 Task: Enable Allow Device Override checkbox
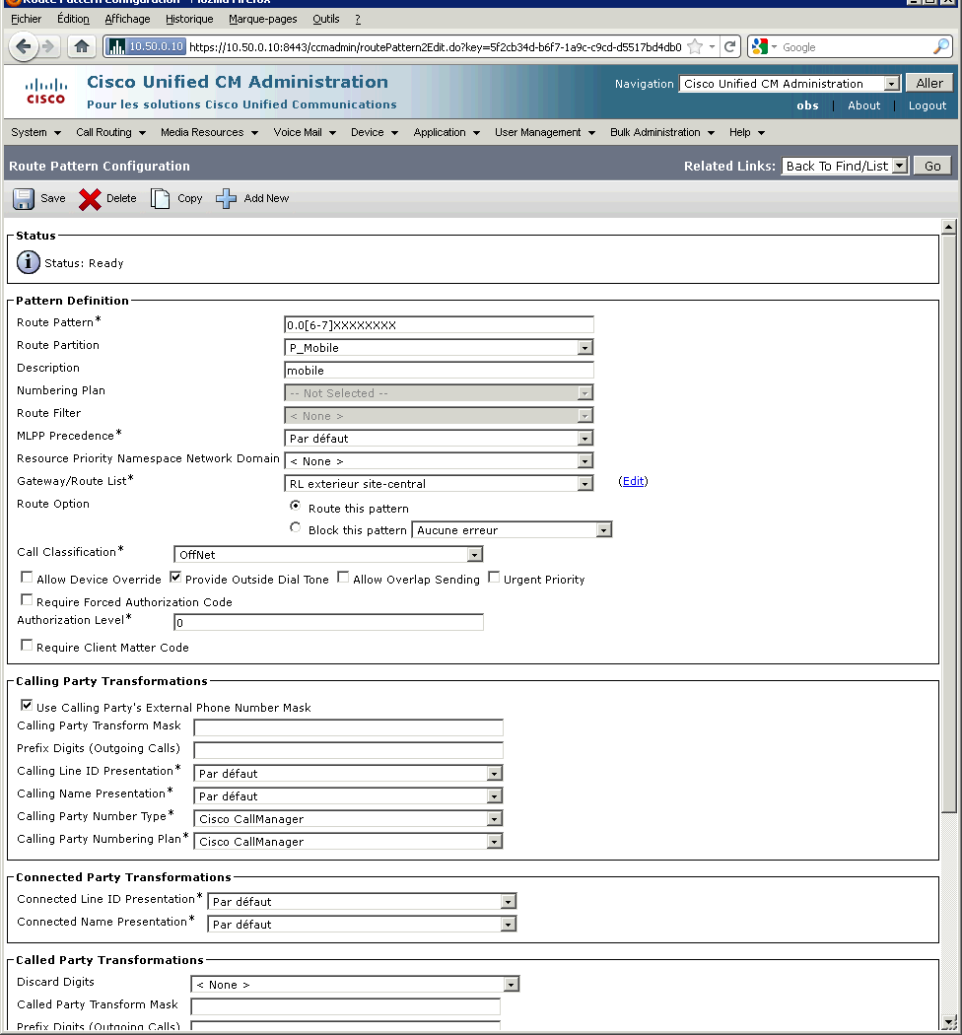(x=27, y=578)
